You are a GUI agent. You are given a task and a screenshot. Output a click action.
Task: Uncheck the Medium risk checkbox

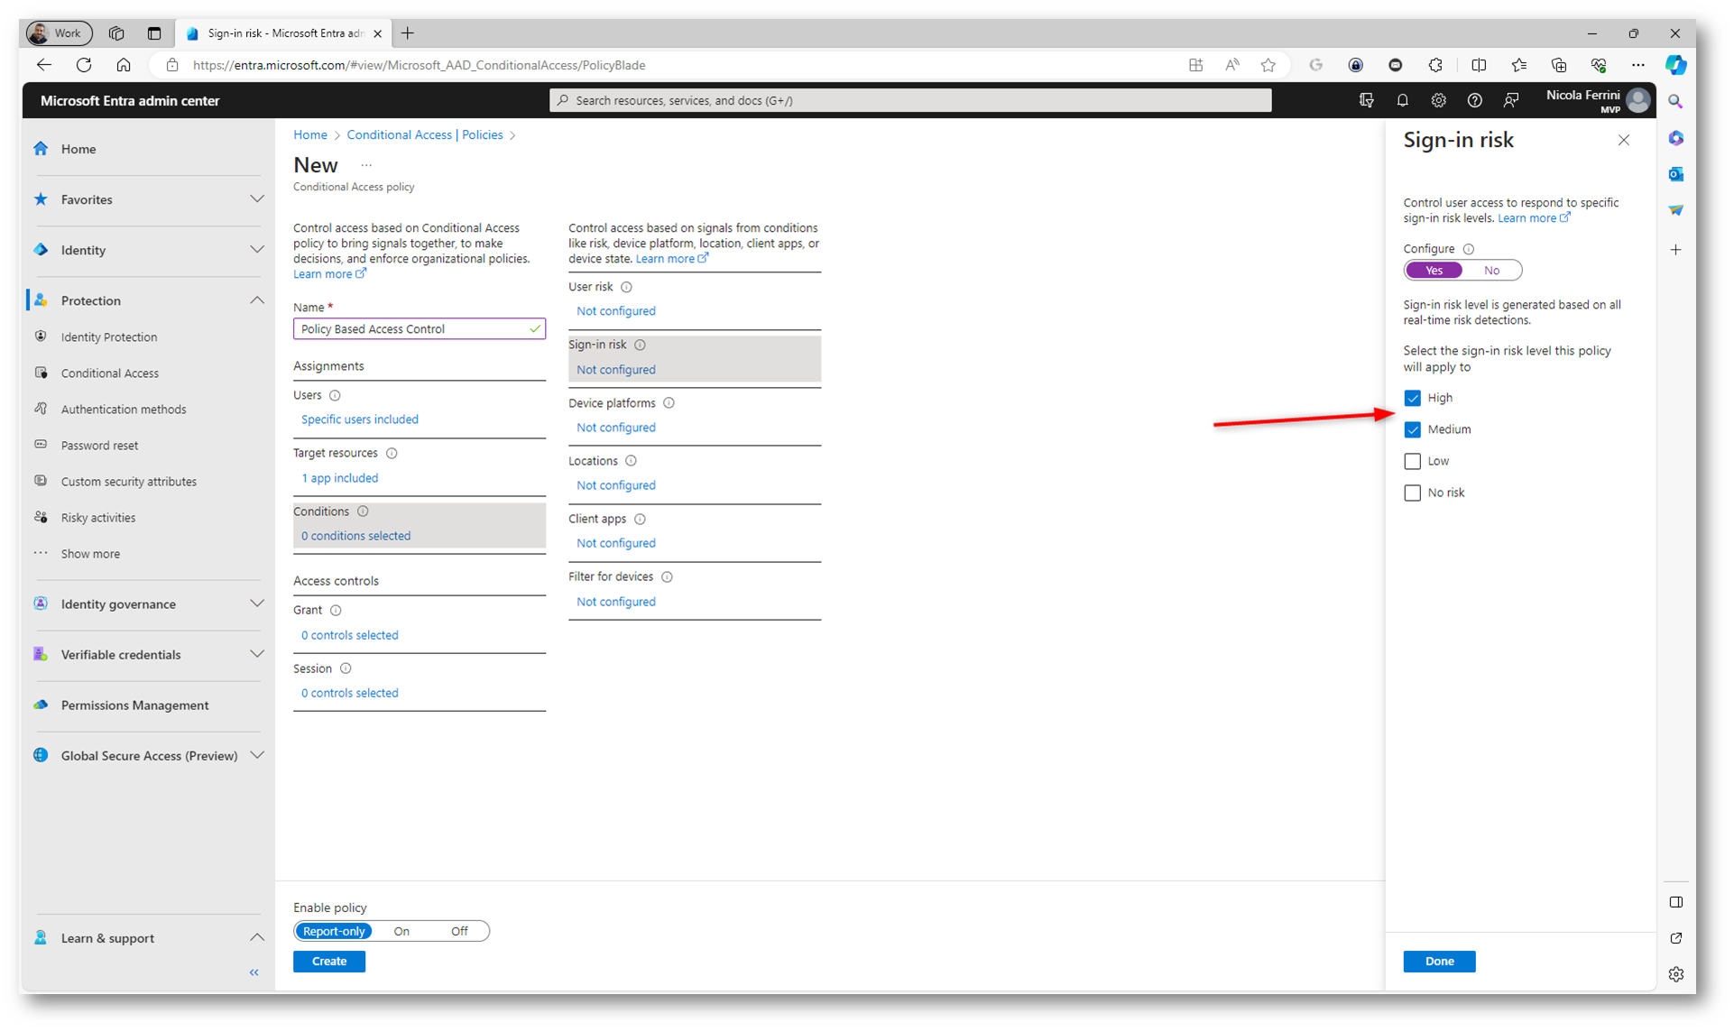[1413, 429]
